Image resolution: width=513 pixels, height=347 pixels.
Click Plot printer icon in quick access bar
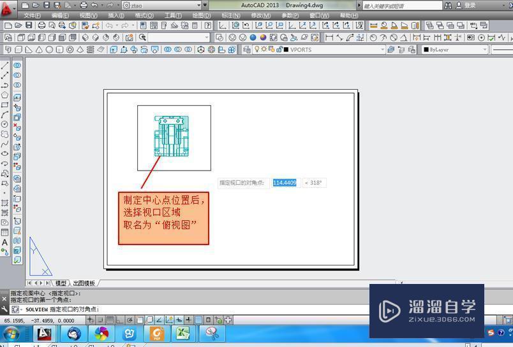[x=84, y=5]
